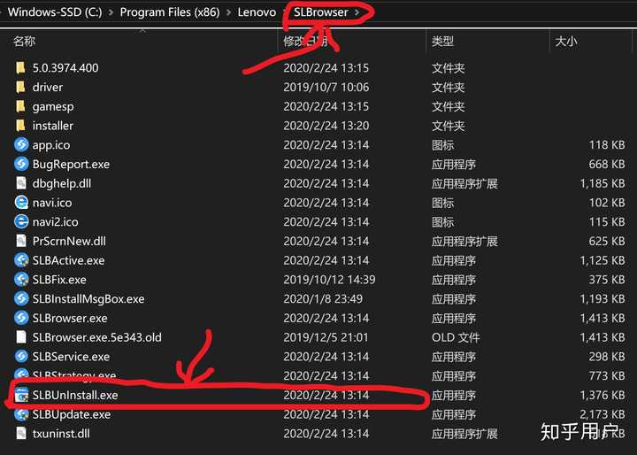Sort by 名称 column header
Viewport: 637px width, 455px height.
pos(25,41)
